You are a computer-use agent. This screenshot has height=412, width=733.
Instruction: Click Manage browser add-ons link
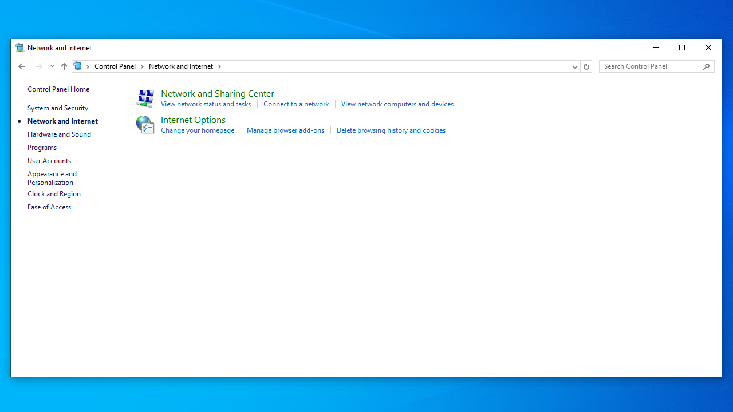(285, 130)
